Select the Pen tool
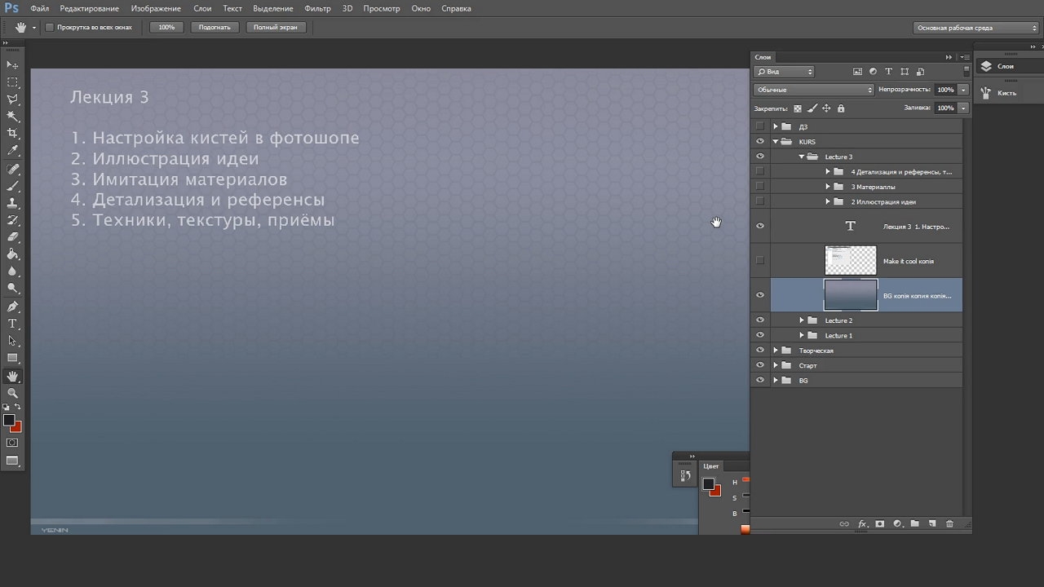This screenshot has width=1044, height=587. tap(12, 307)
